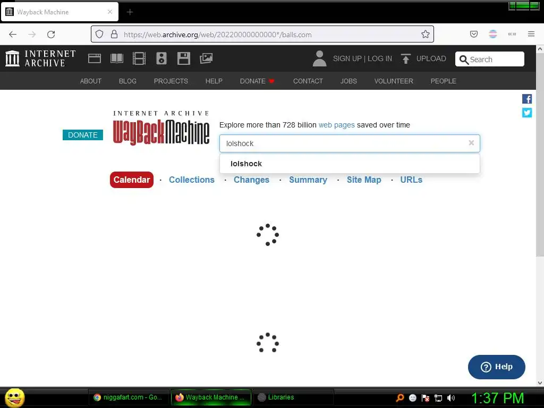Open the Video film strip icon
Viewport: 544px width, 408px height.
pos(139,58)
